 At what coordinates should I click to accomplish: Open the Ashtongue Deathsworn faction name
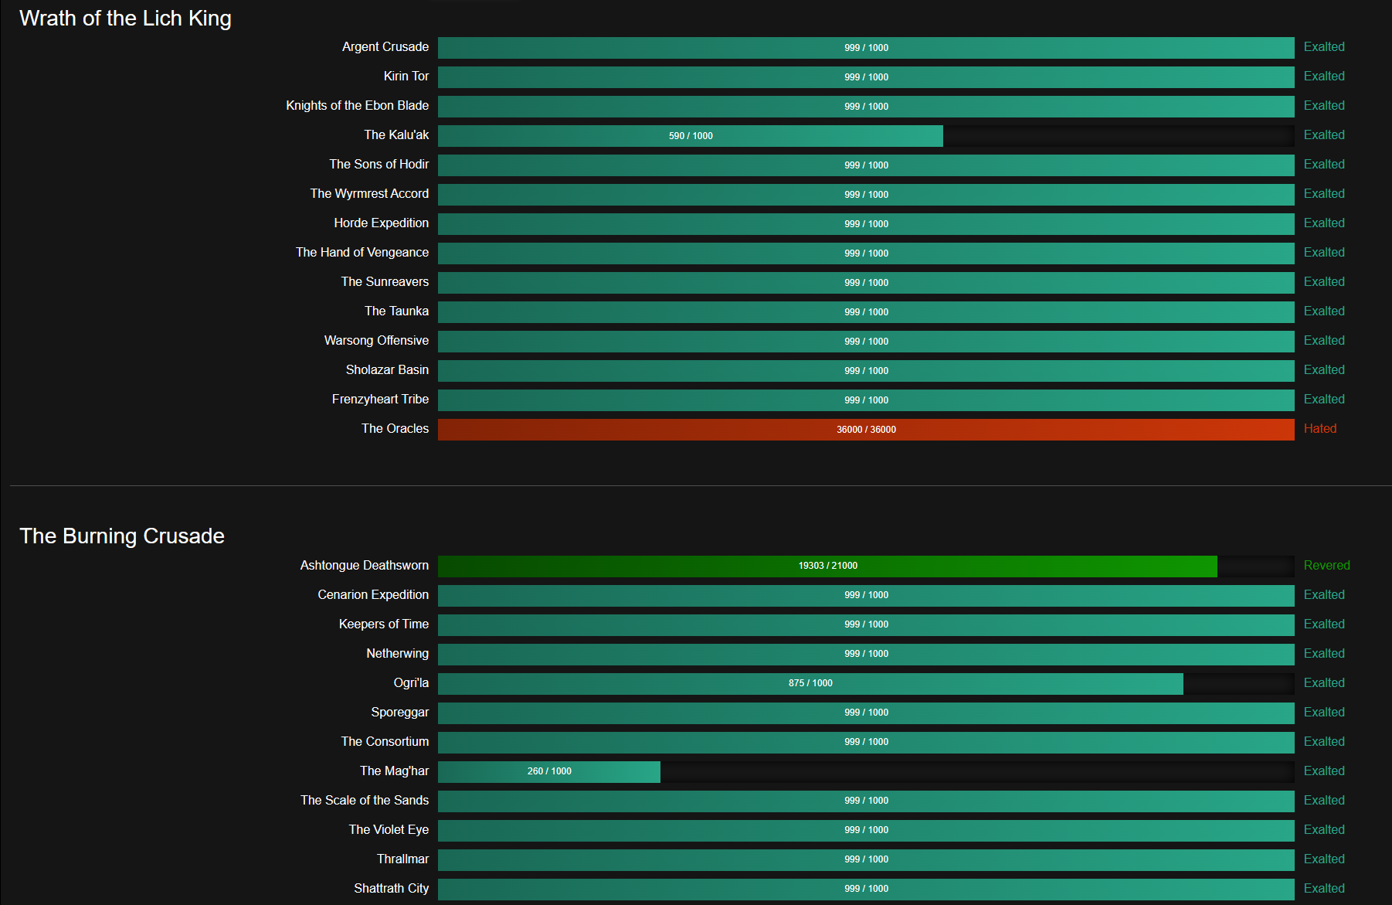coord(364,566)
